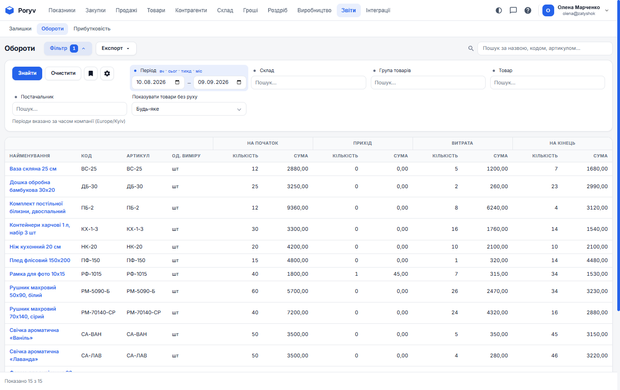
Task: Click the user avatar with letter O
Action: (x=548, y=10)
